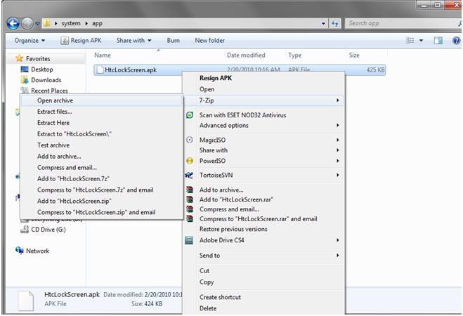Image resolution: width=463 pixels, height=316 pixels.
Task: Click the PowerISO yellow disc icon
Action: click(189, 160)
